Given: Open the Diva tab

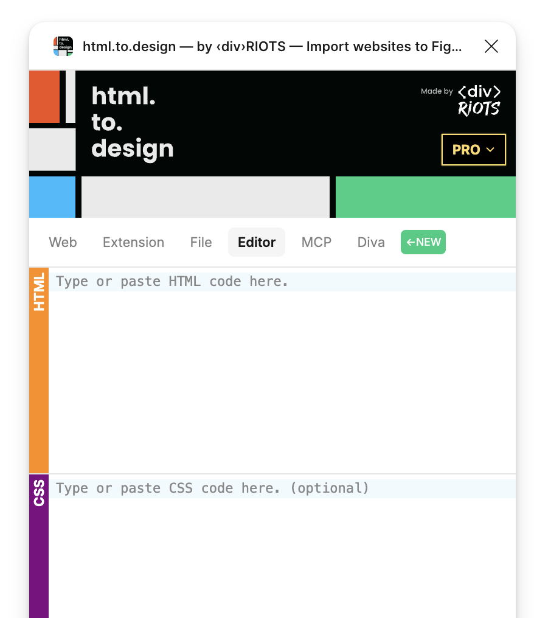Looking at the screenshot, I should 371,242.
